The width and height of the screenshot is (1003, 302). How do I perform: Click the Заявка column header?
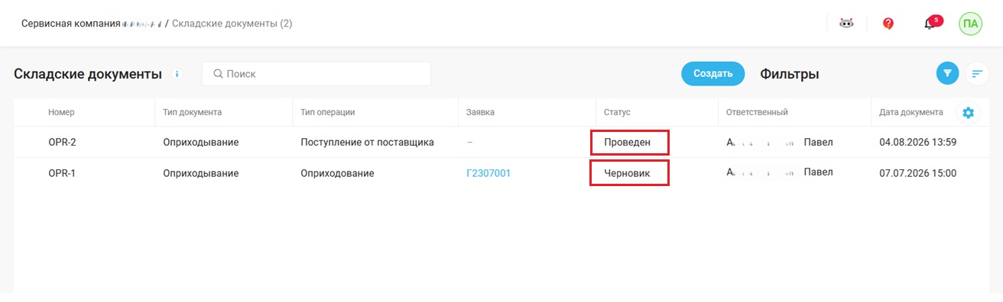click(x=480, y=112)
